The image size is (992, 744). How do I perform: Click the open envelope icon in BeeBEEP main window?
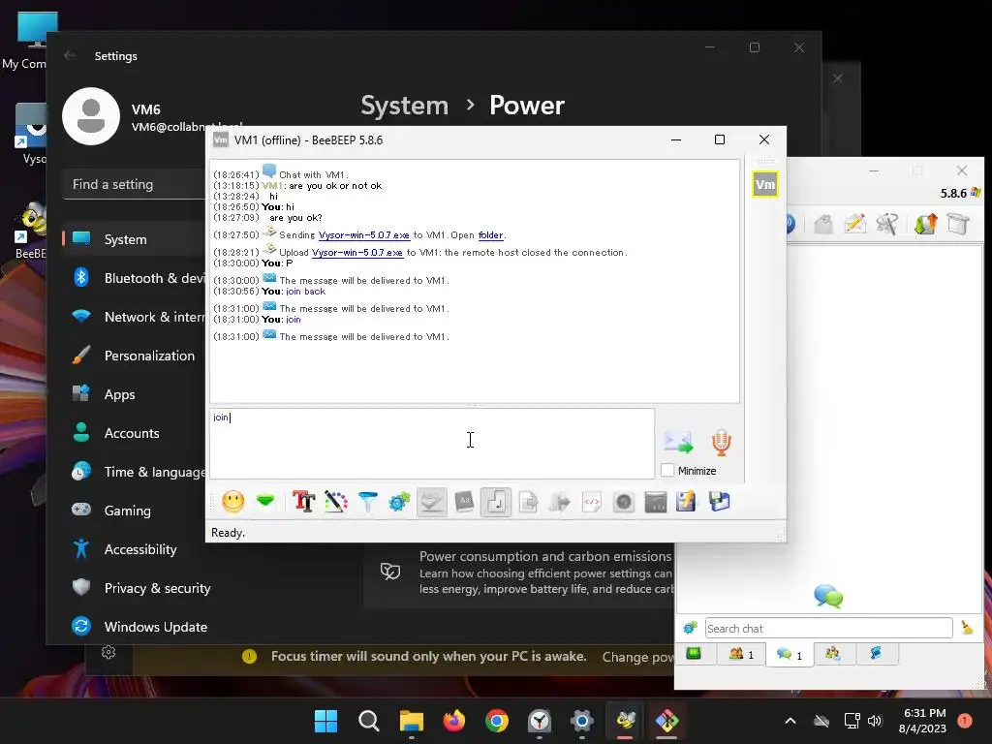[x=823, y=224]
